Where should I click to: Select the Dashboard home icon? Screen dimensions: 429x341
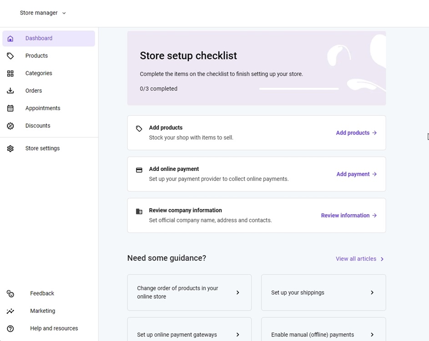point(10,38)
